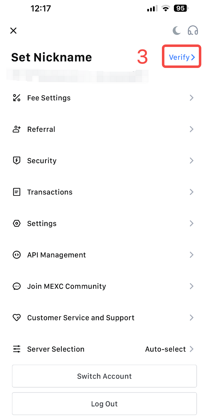205x420 pixels.
Task: Open customer support via the headset icon
Action: (x=193, y=31)
